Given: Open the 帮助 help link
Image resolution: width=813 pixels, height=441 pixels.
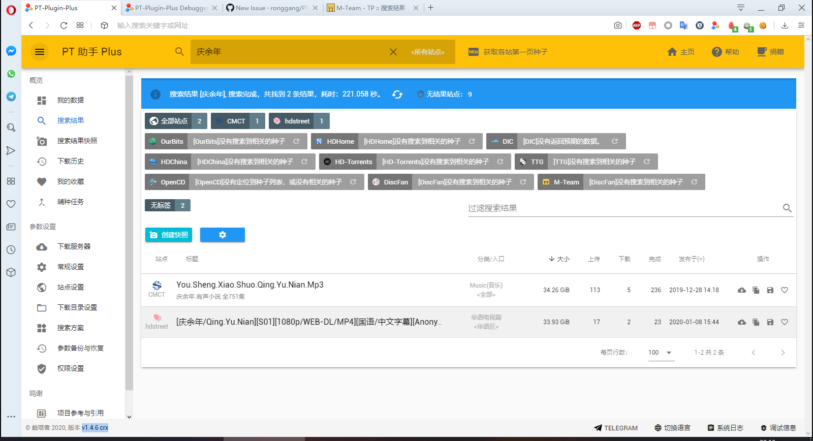Looking at the screenshot, I should [x=726, y=52].
